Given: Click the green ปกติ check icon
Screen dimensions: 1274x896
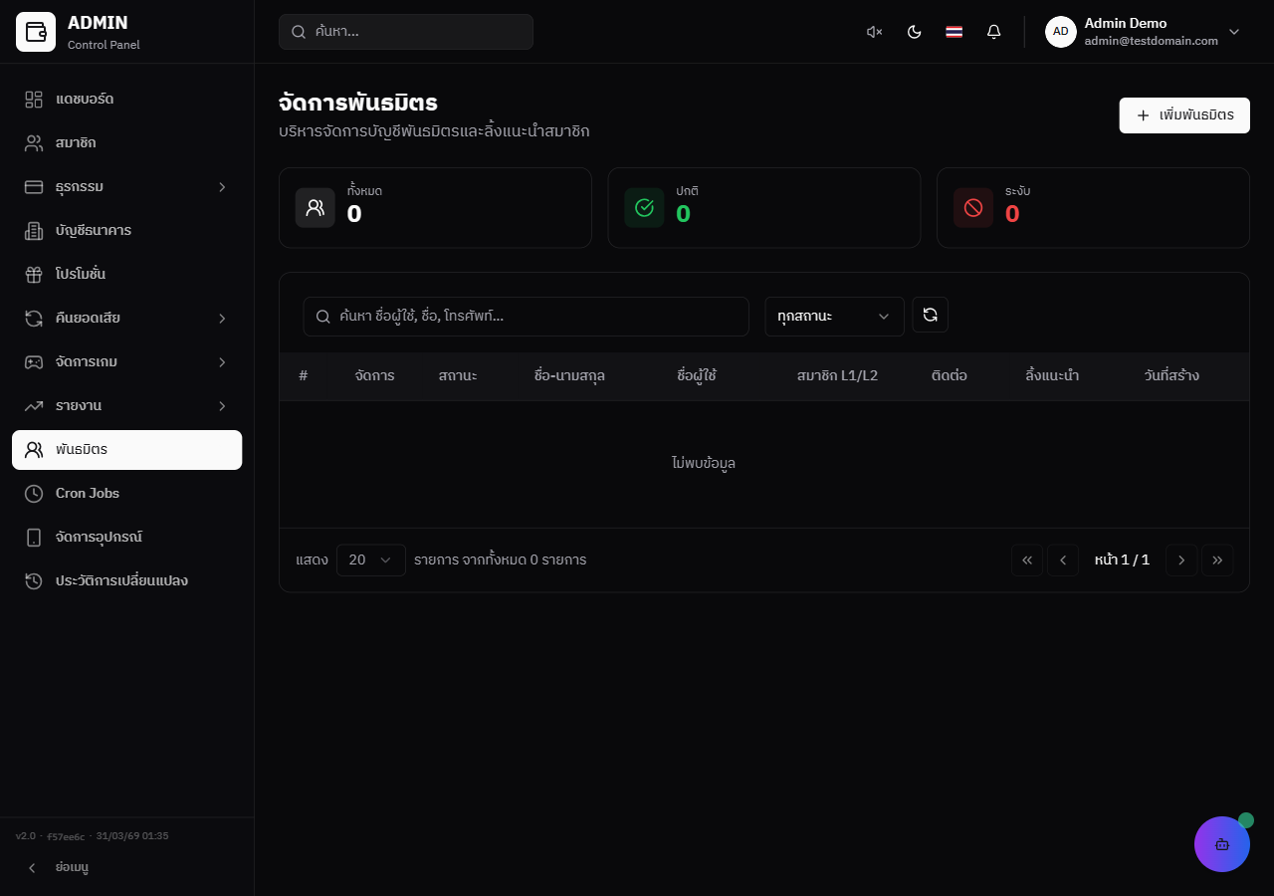Looking at the screenshot, I should point(644,208).
